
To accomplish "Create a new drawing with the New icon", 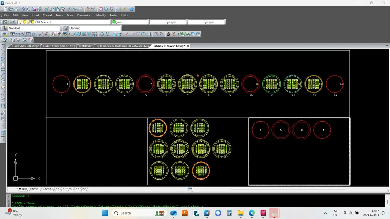I will (5, 9).
